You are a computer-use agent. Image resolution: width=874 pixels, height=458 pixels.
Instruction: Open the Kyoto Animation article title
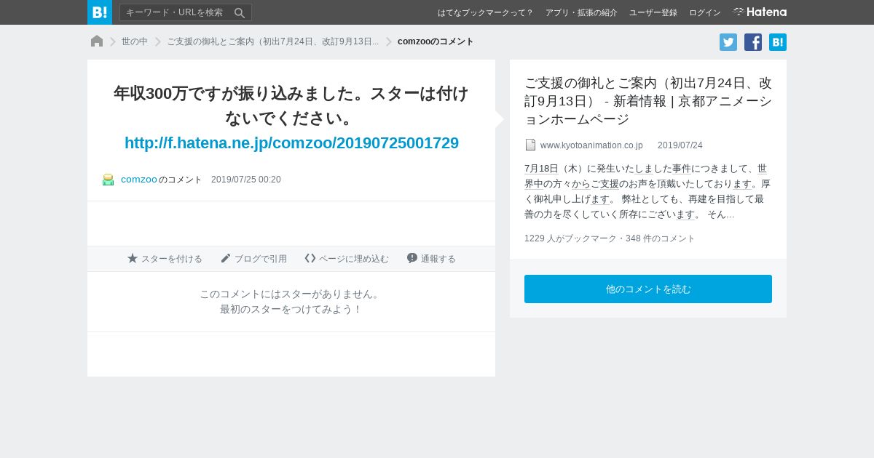[648, 101]
